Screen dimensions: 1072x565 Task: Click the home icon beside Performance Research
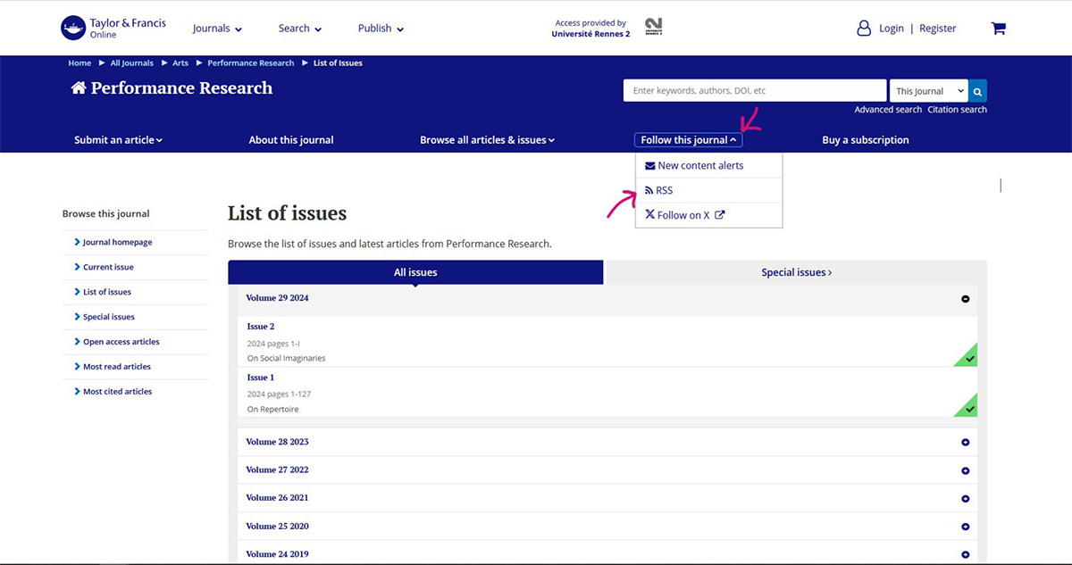[79, 87]
